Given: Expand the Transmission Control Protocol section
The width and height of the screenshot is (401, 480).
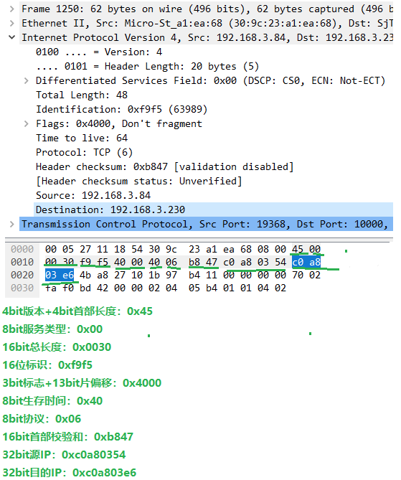Looking at the screenshot, I should coord(12,224).
